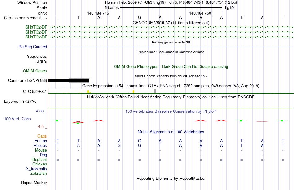The height and width of the screenshot is (190, 294).
Task: Click the Mouse species label
Action: pyautogui.click(x=41, y=150)
